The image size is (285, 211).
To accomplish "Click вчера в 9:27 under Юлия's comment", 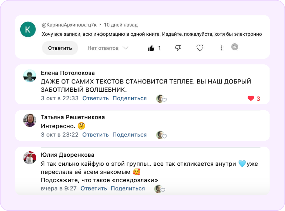I will click(59, 189).
